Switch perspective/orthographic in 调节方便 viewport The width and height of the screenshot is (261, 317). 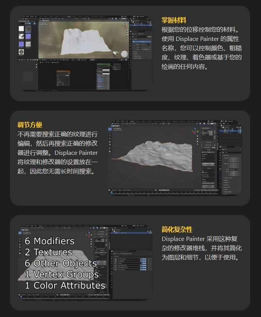click(x=197, y=144)
